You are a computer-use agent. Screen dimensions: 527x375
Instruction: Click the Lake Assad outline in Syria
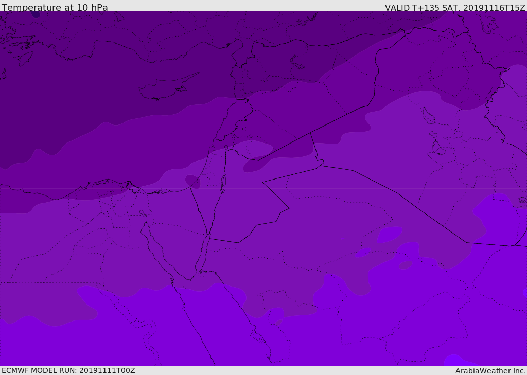(297, 62)
